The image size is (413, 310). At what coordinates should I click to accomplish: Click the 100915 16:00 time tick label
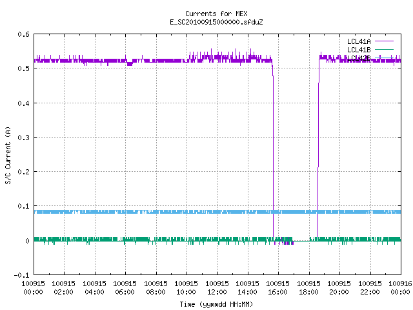[x=278, y=287]
